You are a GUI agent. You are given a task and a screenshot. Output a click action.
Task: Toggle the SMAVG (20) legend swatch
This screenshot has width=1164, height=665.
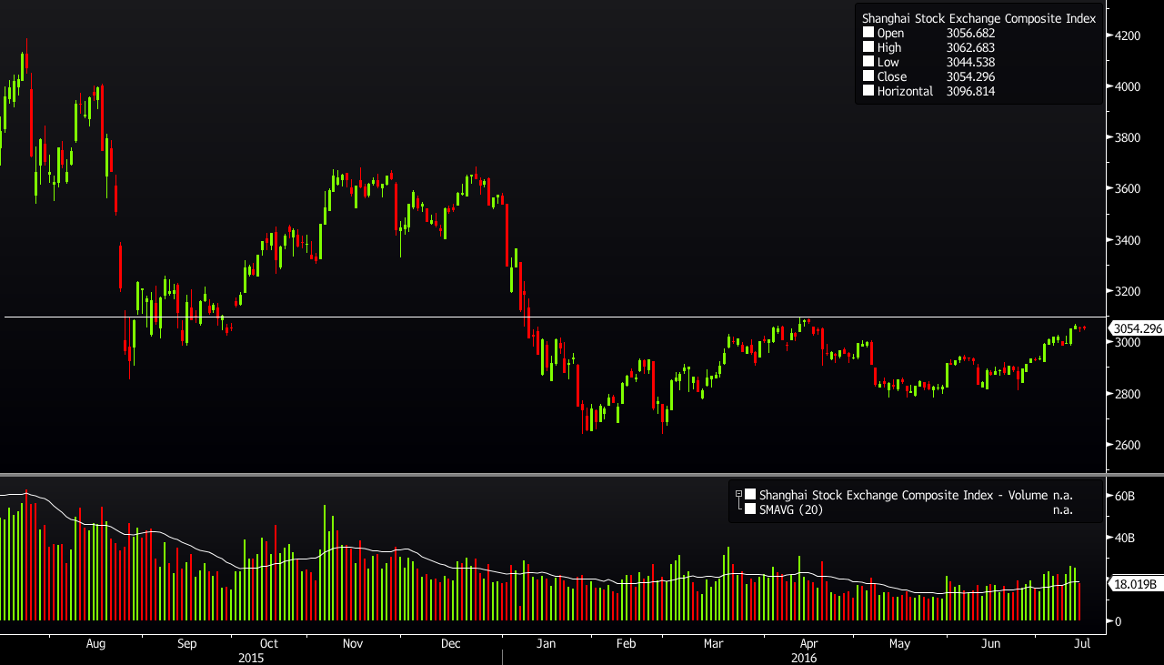tap(750, 509)
